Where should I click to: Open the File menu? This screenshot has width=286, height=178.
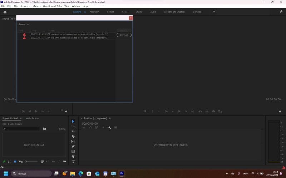pos(3,6)
